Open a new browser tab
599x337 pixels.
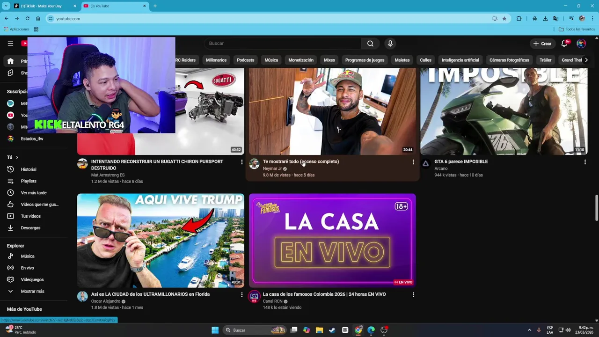click(155, 6)
